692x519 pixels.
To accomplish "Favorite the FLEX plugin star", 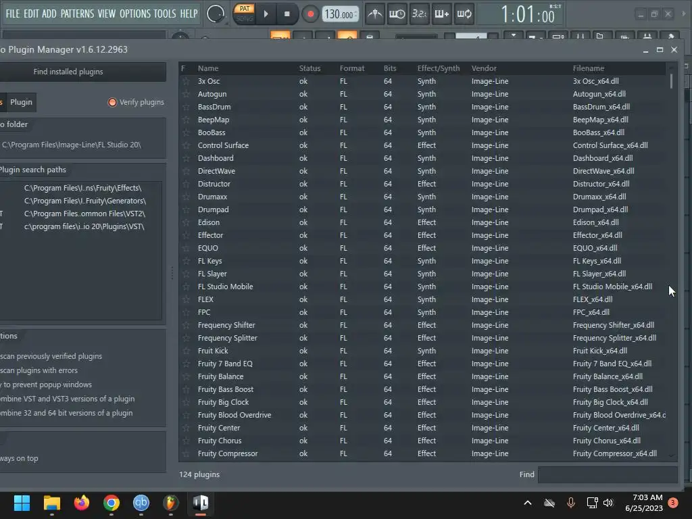I will click(187, 299).
